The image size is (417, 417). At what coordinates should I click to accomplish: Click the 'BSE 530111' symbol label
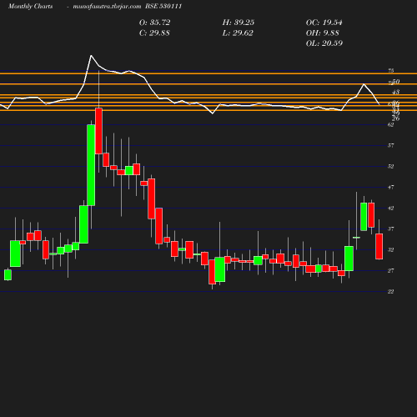point(163,7)
